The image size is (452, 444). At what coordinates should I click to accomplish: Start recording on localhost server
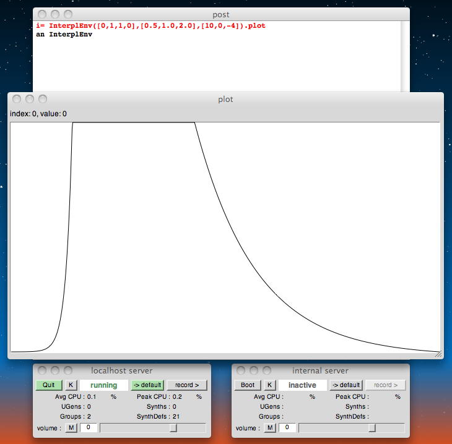[x=187, y=385]
